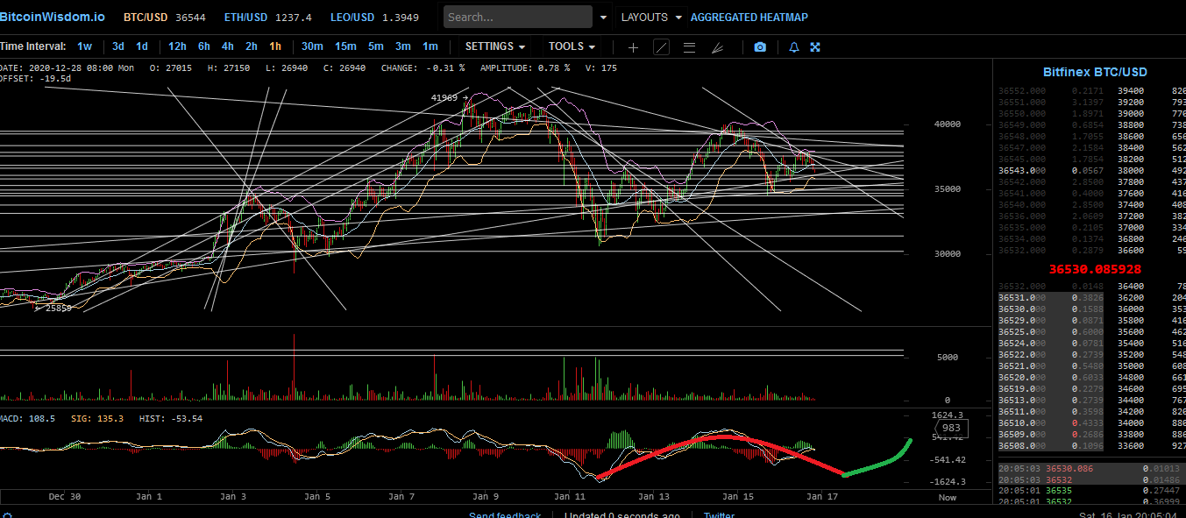Click the OFFSET: -19.5d readout

point(35,79)
